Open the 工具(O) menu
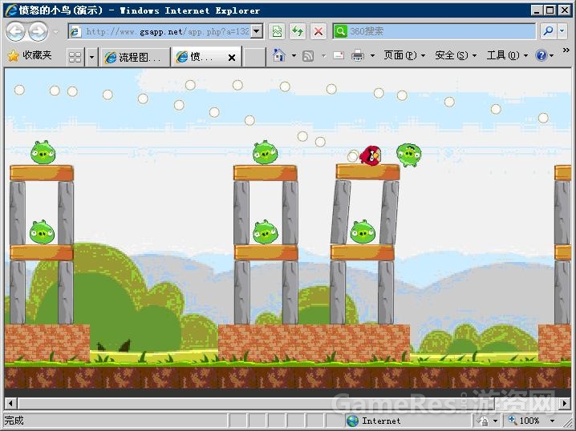This screenshot has height=431, width=576. point(507,55)
